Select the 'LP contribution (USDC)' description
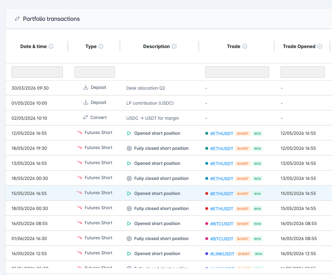 (150, 103)
